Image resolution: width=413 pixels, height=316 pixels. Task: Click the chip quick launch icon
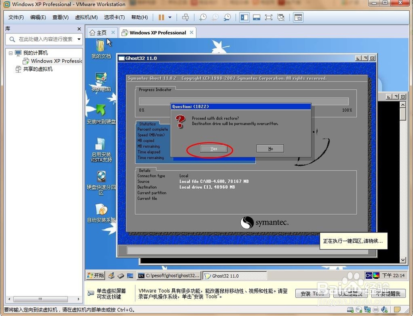121,276
